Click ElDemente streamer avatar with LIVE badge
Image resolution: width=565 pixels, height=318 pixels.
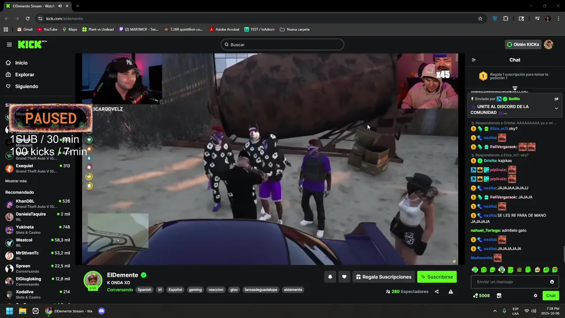click(93, 280)
